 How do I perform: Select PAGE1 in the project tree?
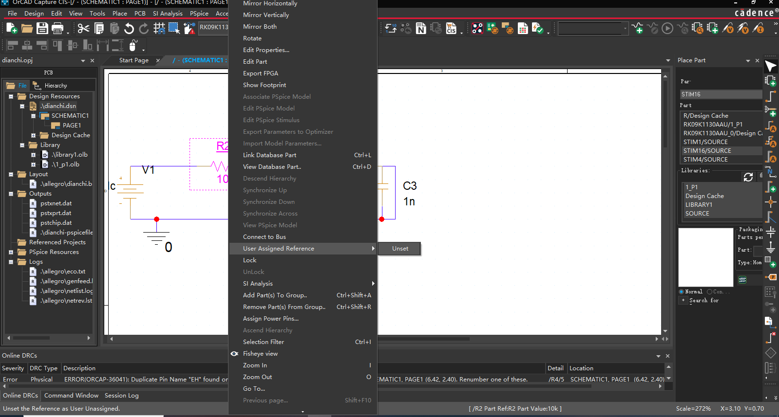click(72, 126)
